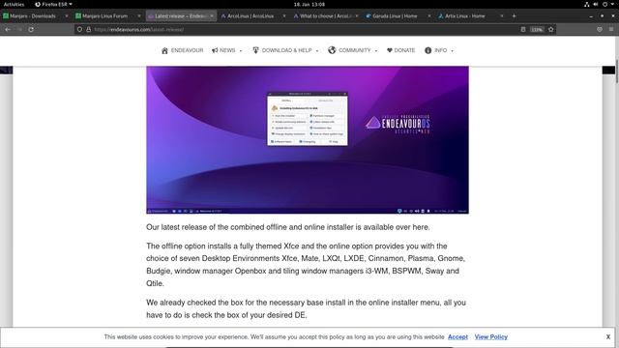The image size is (619, 348).
Task: Click the NEWS megaphone icon
Action: coord(215,50)
